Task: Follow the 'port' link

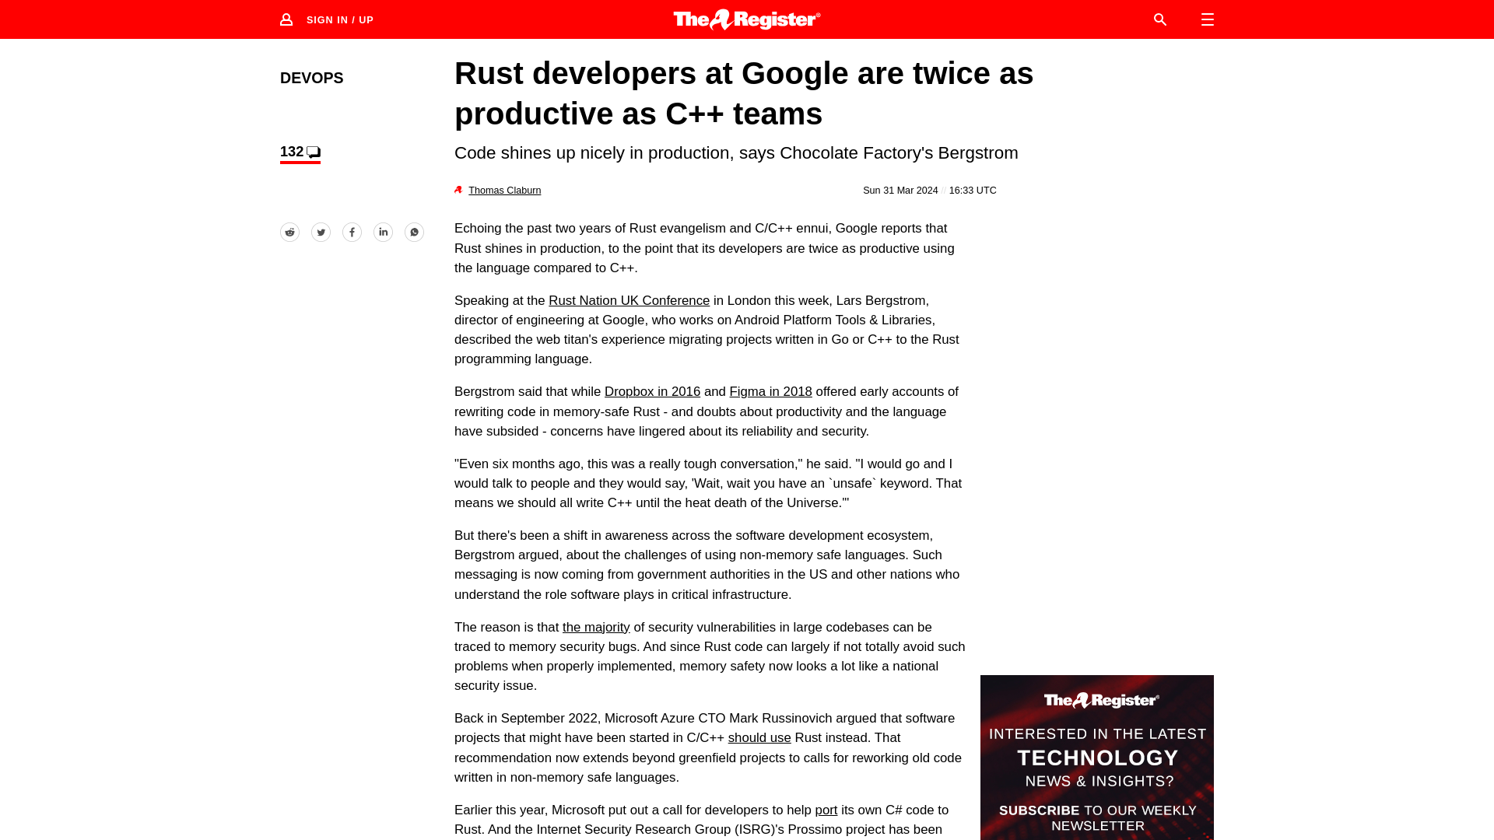Action: [826, 810]
